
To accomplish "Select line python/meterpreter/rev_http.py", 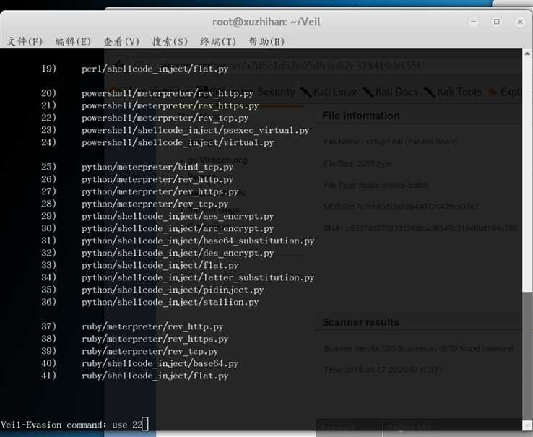I will 157,179.
